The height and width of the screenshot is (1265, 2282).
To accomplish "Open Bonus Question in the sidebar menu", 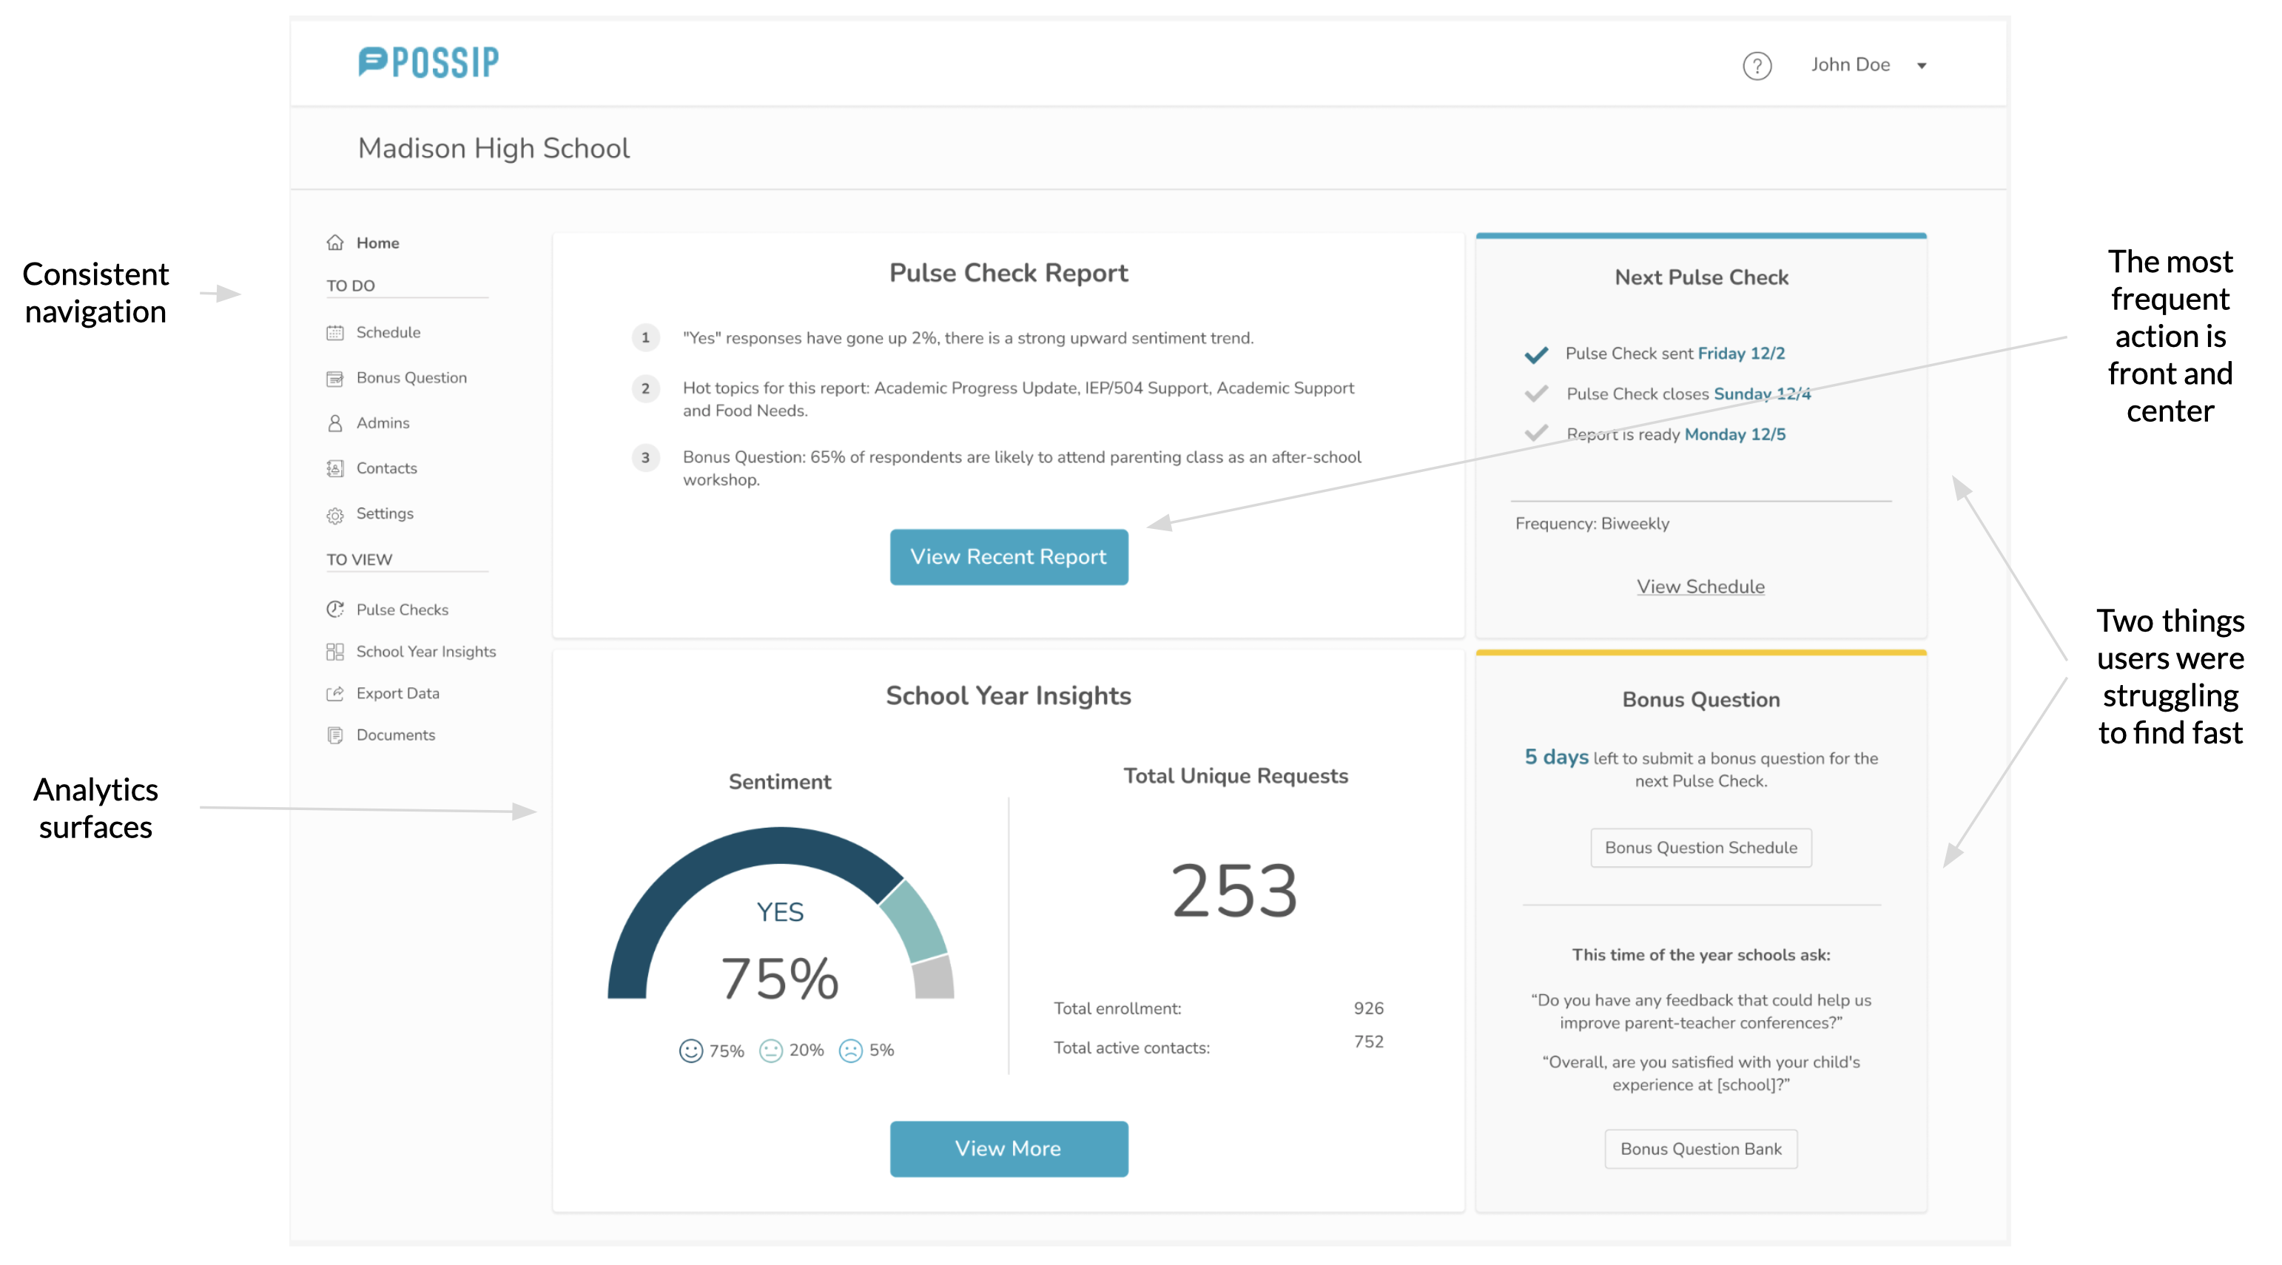I will (x=411, y=378).
